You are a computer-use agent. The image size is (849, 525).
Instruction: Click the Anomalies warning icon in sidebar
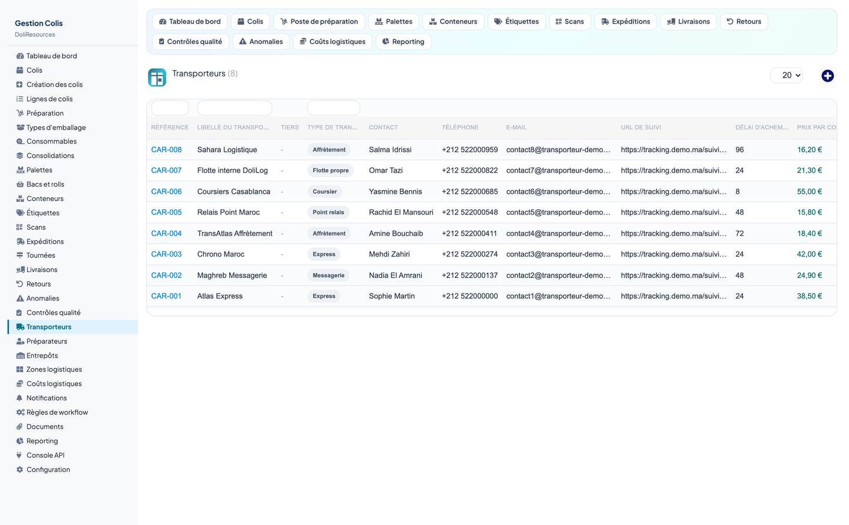pos(20,298)
